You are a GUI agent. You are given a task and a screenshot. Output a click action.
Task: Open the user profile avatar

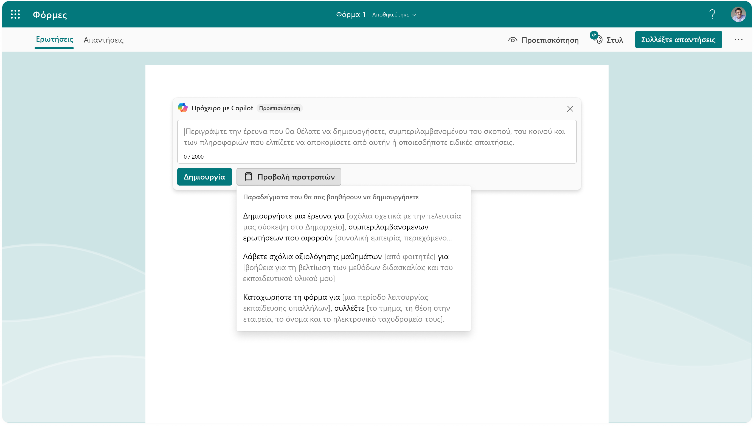coord(738,14)
